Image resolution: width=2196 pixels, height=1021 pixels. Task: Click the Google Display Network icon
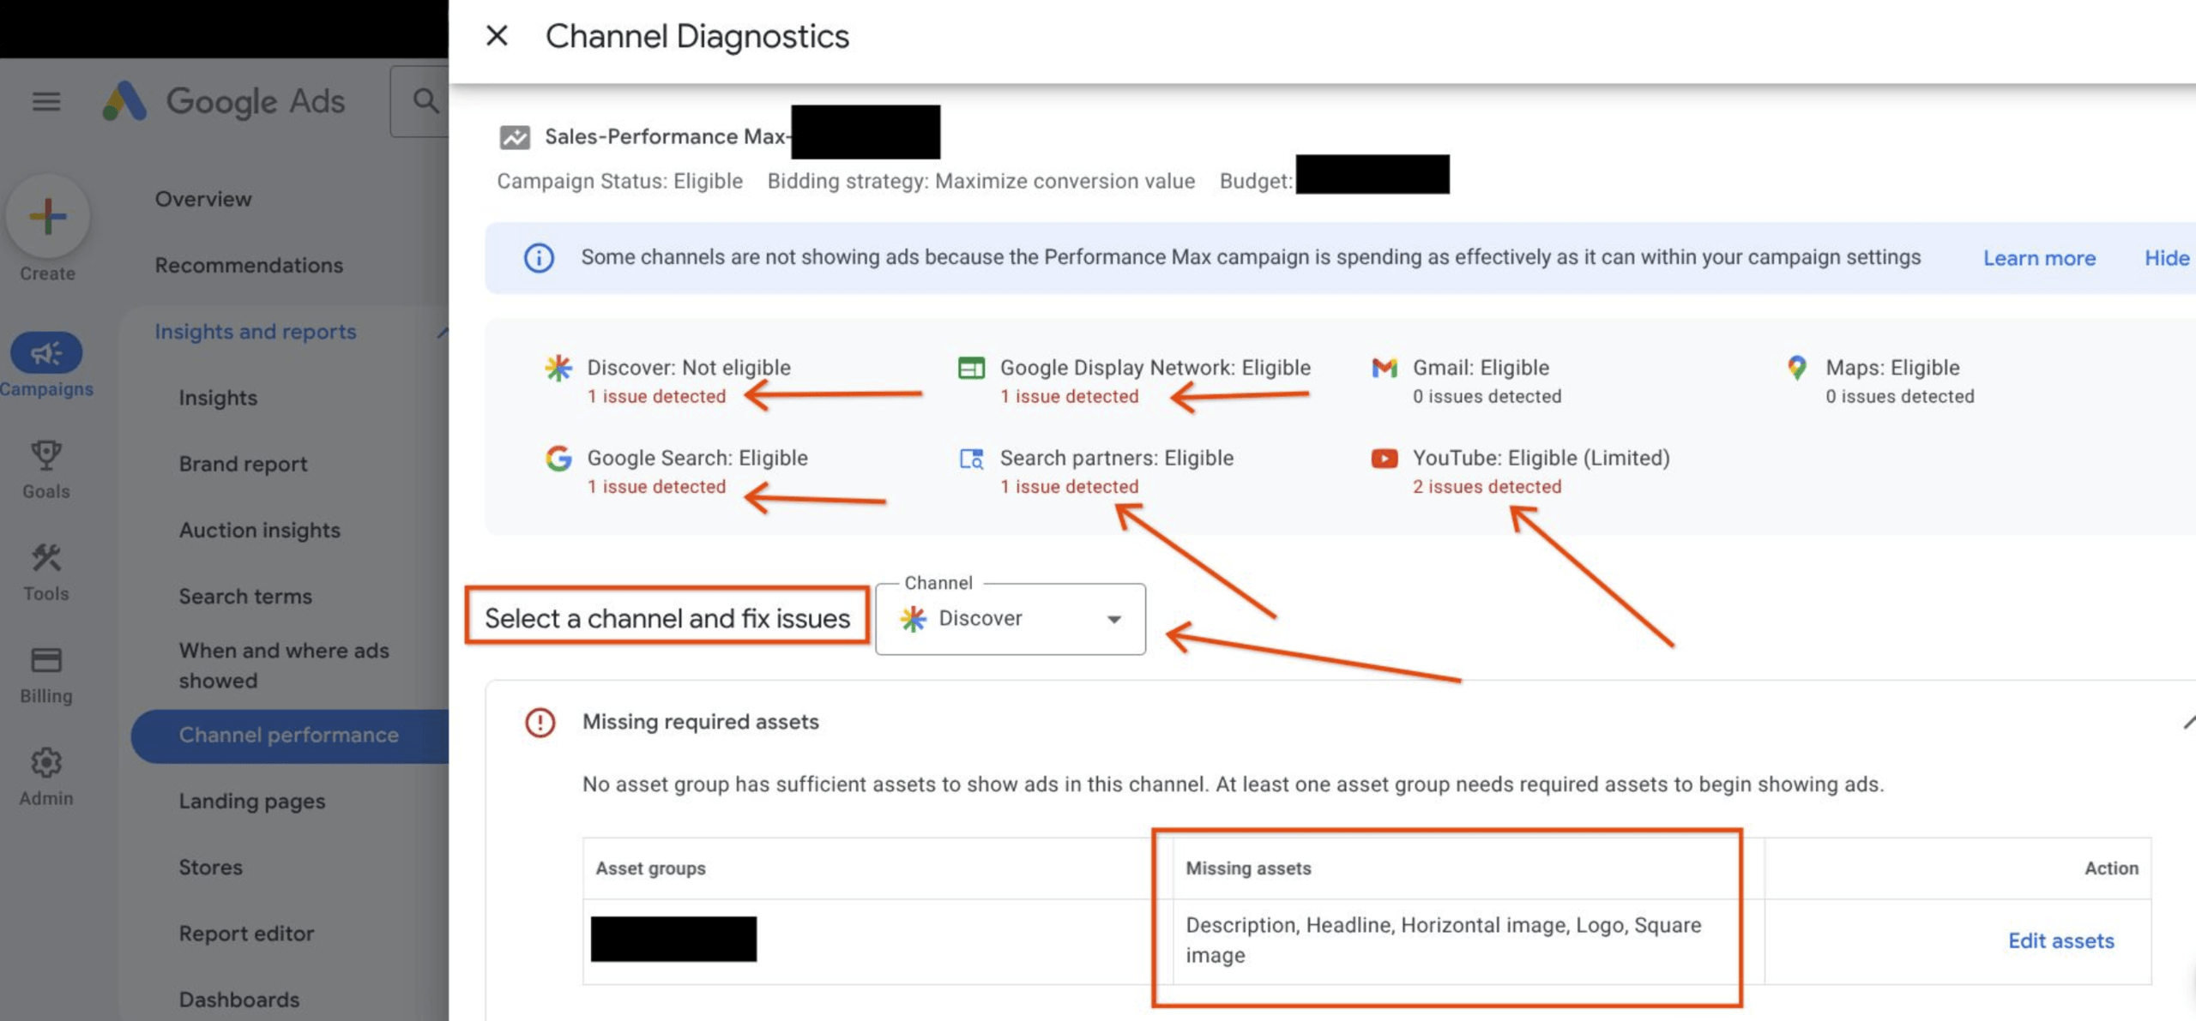pyautogui.click(x=971, y=368)
